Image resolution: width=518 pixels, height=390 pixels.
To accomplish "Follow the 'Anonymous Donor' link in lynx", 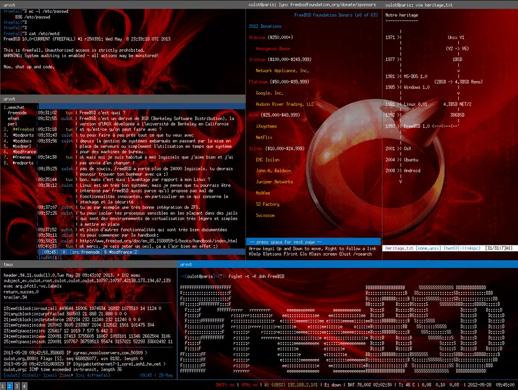I will 273,49.
